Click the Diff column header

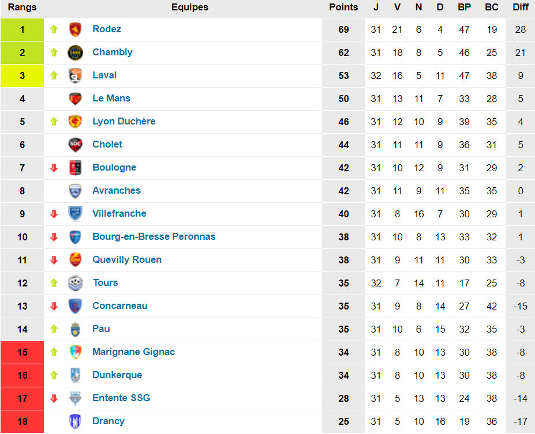520,7
